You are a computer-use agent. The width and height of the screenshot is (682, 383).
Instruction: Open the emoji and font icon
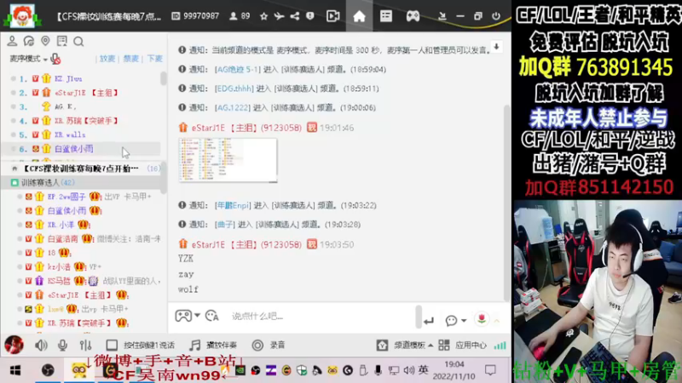(x=211, y=316)
